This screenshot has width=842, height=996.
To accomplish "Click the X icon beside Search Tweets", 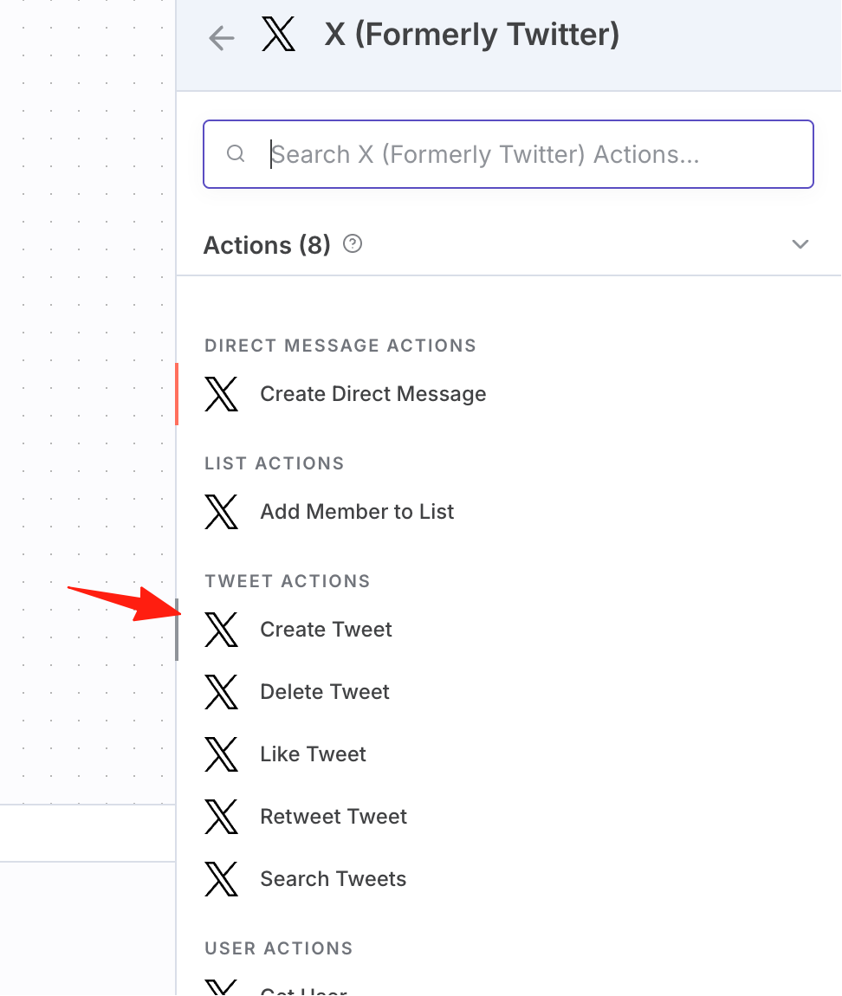I will click(x=221, y=879).
